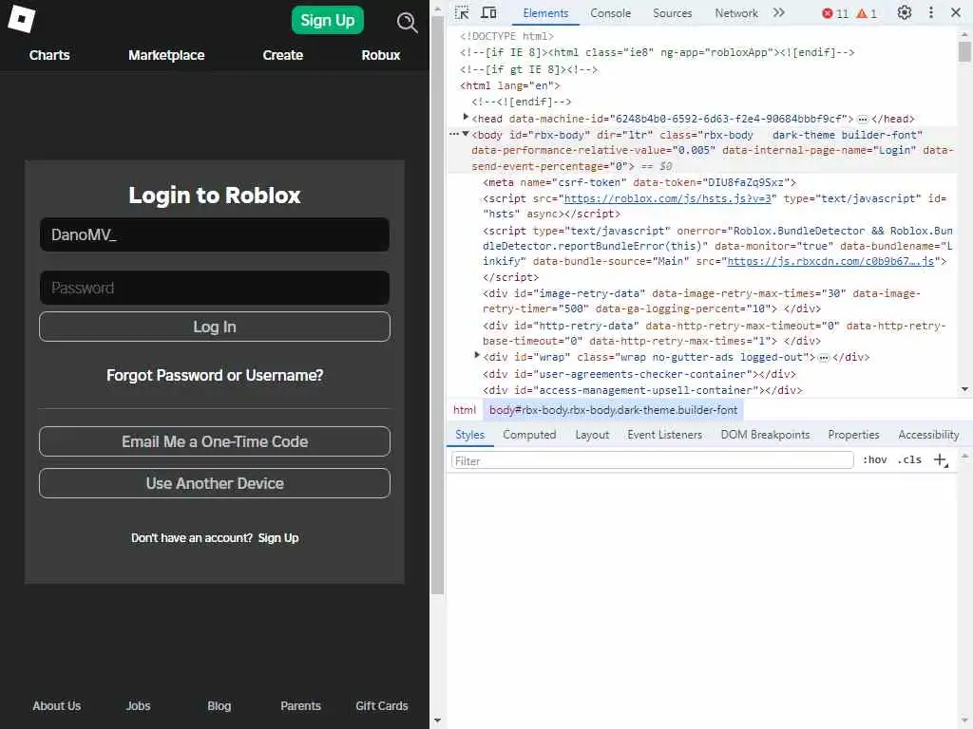
Task: Select body#rbx-body breadcrumb
Action: (x=613, y=410)
